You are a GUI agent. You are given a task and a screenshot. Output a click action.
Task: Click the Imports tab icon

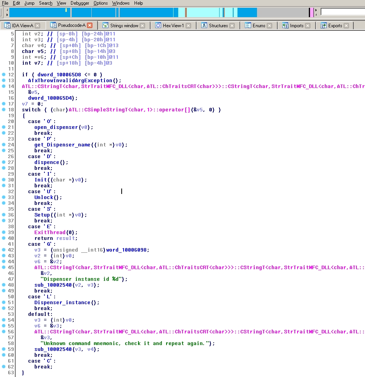(x=285, y=25)
